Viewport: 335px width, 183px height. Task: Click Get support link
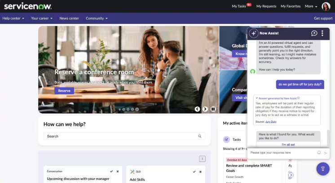[323, 18]
